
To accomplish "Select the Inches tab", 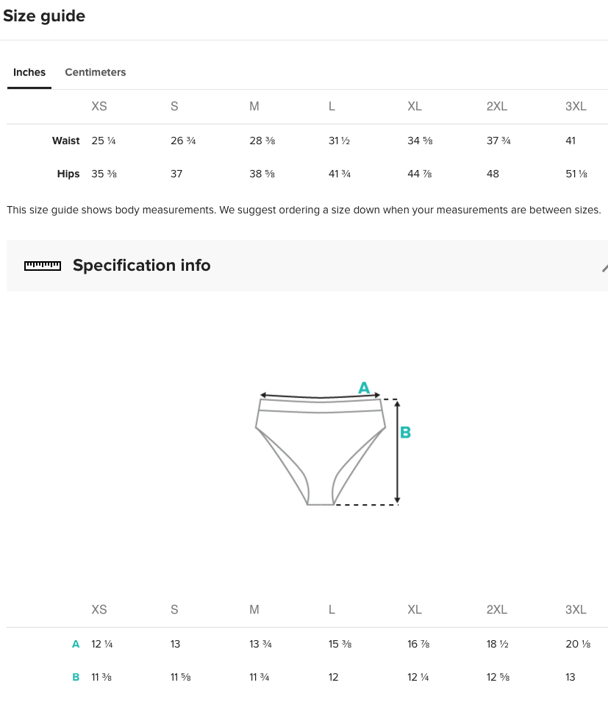I will 29,72.
